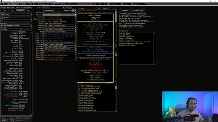Open the Options button
This screenshot has width=218, height=122.
(x=4, y=121)
